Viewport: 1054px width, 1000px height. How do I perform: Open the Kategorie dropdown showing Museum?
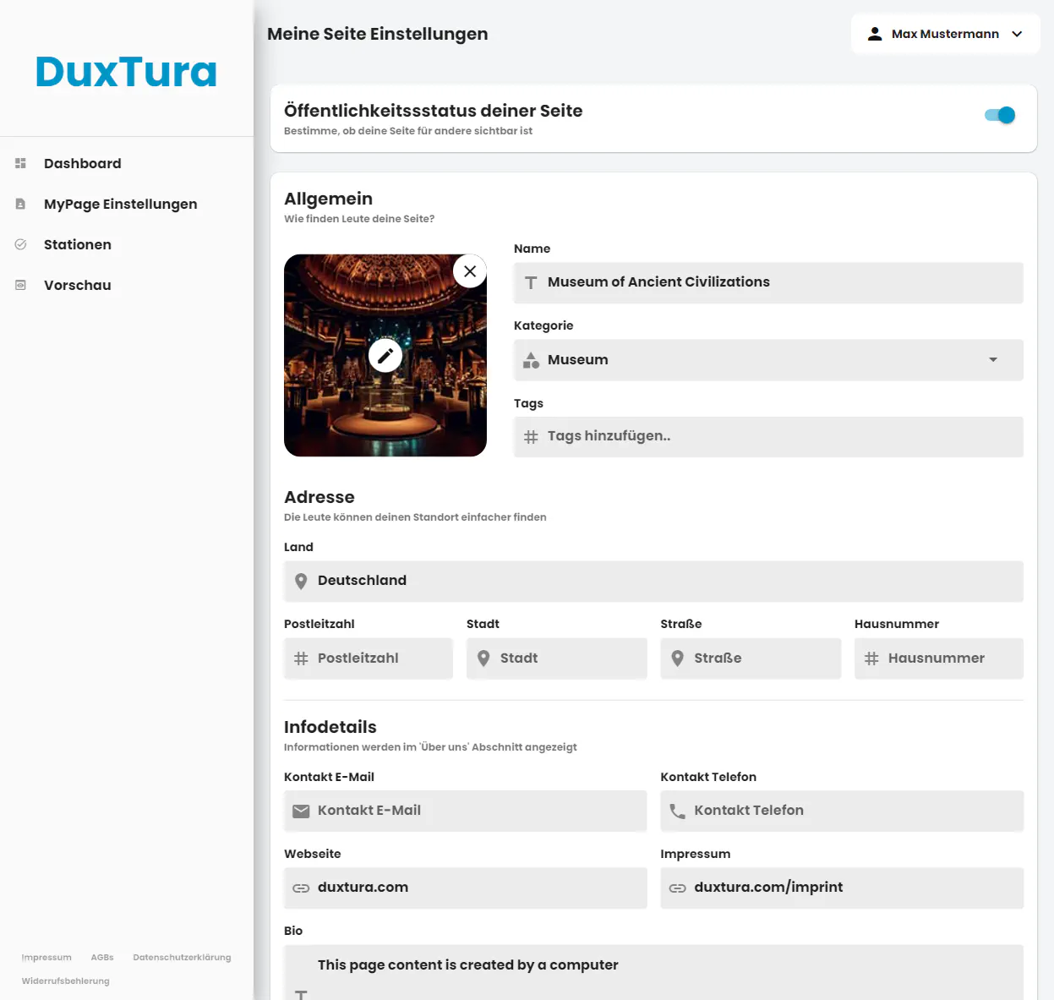coord(993,360)
